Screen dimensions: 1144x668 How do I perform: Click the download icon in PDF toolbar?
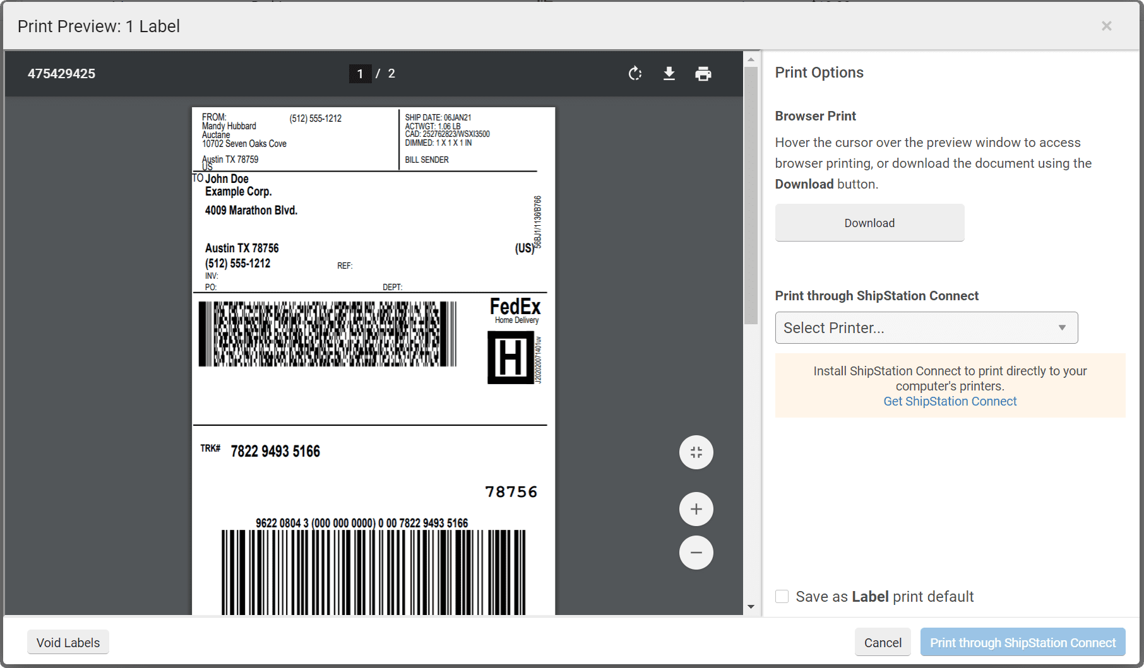click(x=669, y=74)
